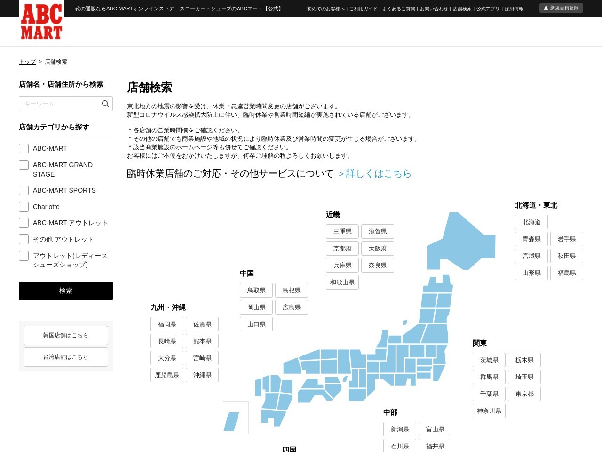
Task: Open 台湾店舗はこちら link
Action: pos(66,357)
